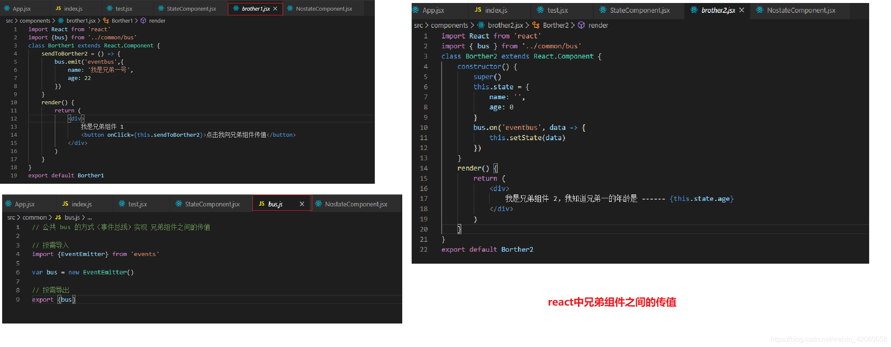Viewport: 891px width, 347px height.
Task: Click React file icon beside brother2.jsx breadcrumb
Action: (x=481, y=25)
